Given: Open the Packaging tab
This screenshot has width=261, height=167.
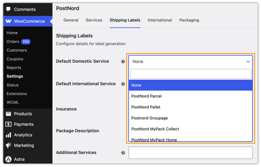Looking at the screenshot, I should [189, 20].
